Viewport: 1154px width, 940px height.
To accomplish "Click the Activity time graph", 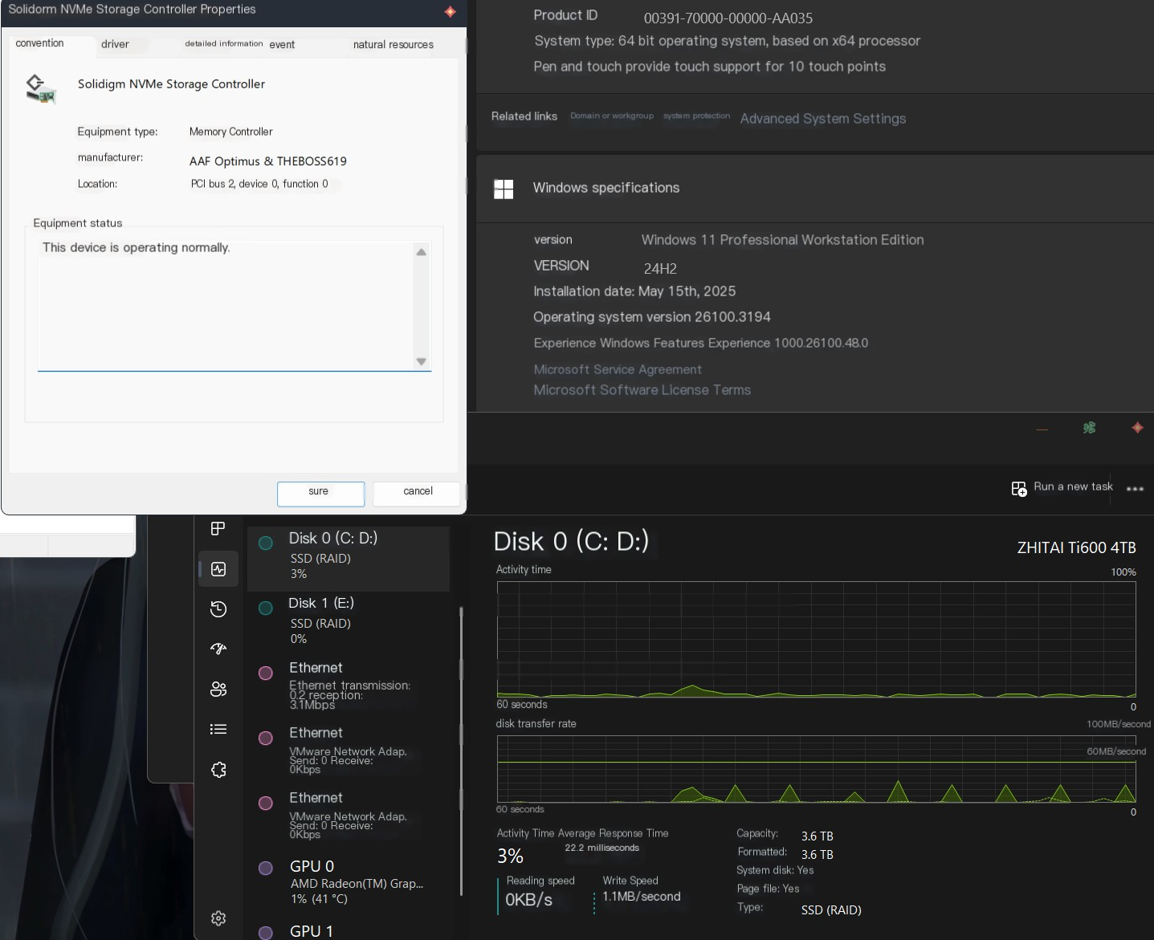I will (816, 639).
